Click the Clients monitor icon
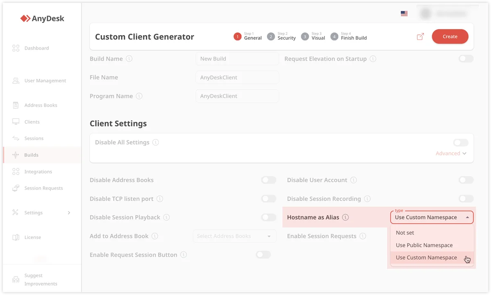491x295 pixels. click(x=16, y=122)
